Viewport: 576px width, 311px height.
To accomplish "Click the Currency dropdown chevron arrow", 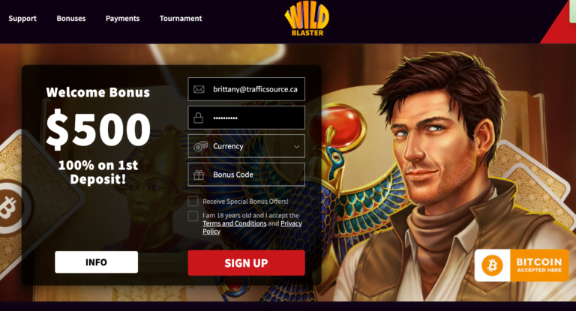I will 296,146.
